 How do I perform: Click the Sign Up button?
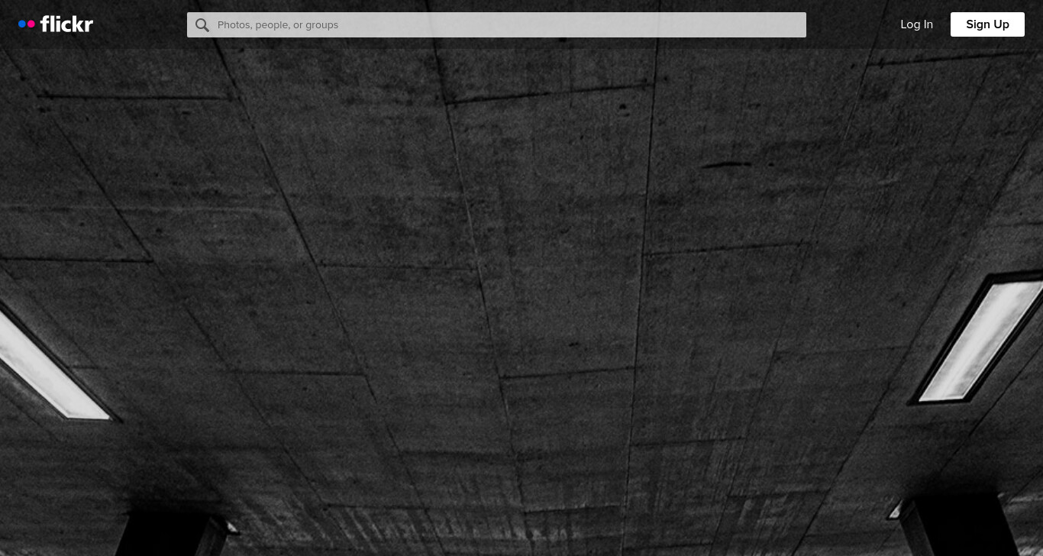tap(987, 24)
